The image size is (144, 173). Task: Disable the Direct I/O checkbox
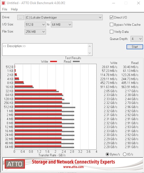point(112,17)
